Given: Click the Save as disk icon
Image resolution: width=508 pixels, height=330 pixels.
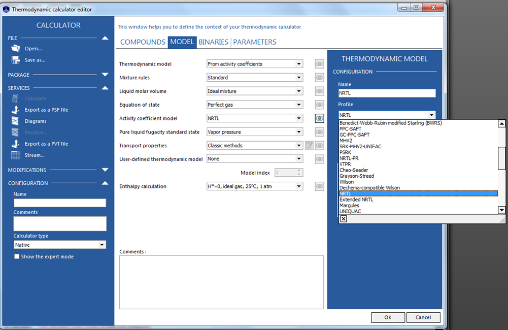Looking at the screenshot, I should (x=16, y=59).
